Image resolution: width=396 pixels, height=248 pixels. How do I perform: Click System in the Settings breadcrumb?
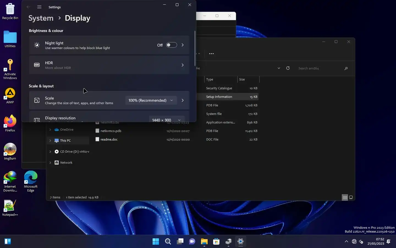[41, 18]
